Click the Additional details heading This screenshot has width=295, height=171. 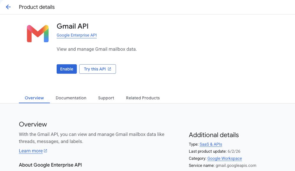(x=214, y=135)
